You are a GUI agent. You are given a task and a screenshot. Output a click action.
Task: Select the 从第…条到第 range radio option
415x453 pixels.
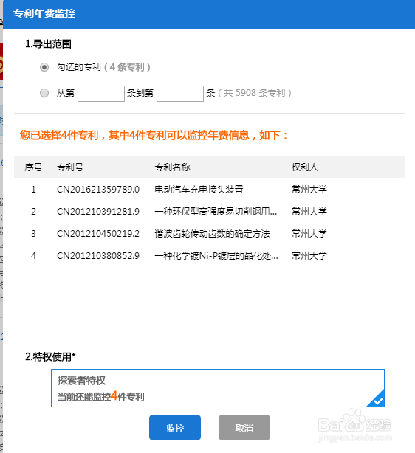(44, 93)
